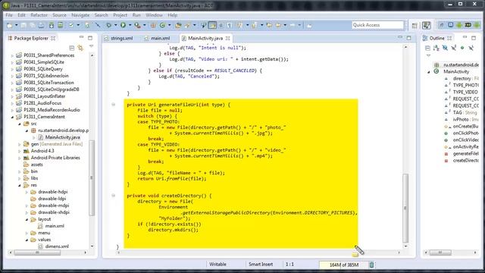Run Android Lint check icon

(x=71, y=25)
